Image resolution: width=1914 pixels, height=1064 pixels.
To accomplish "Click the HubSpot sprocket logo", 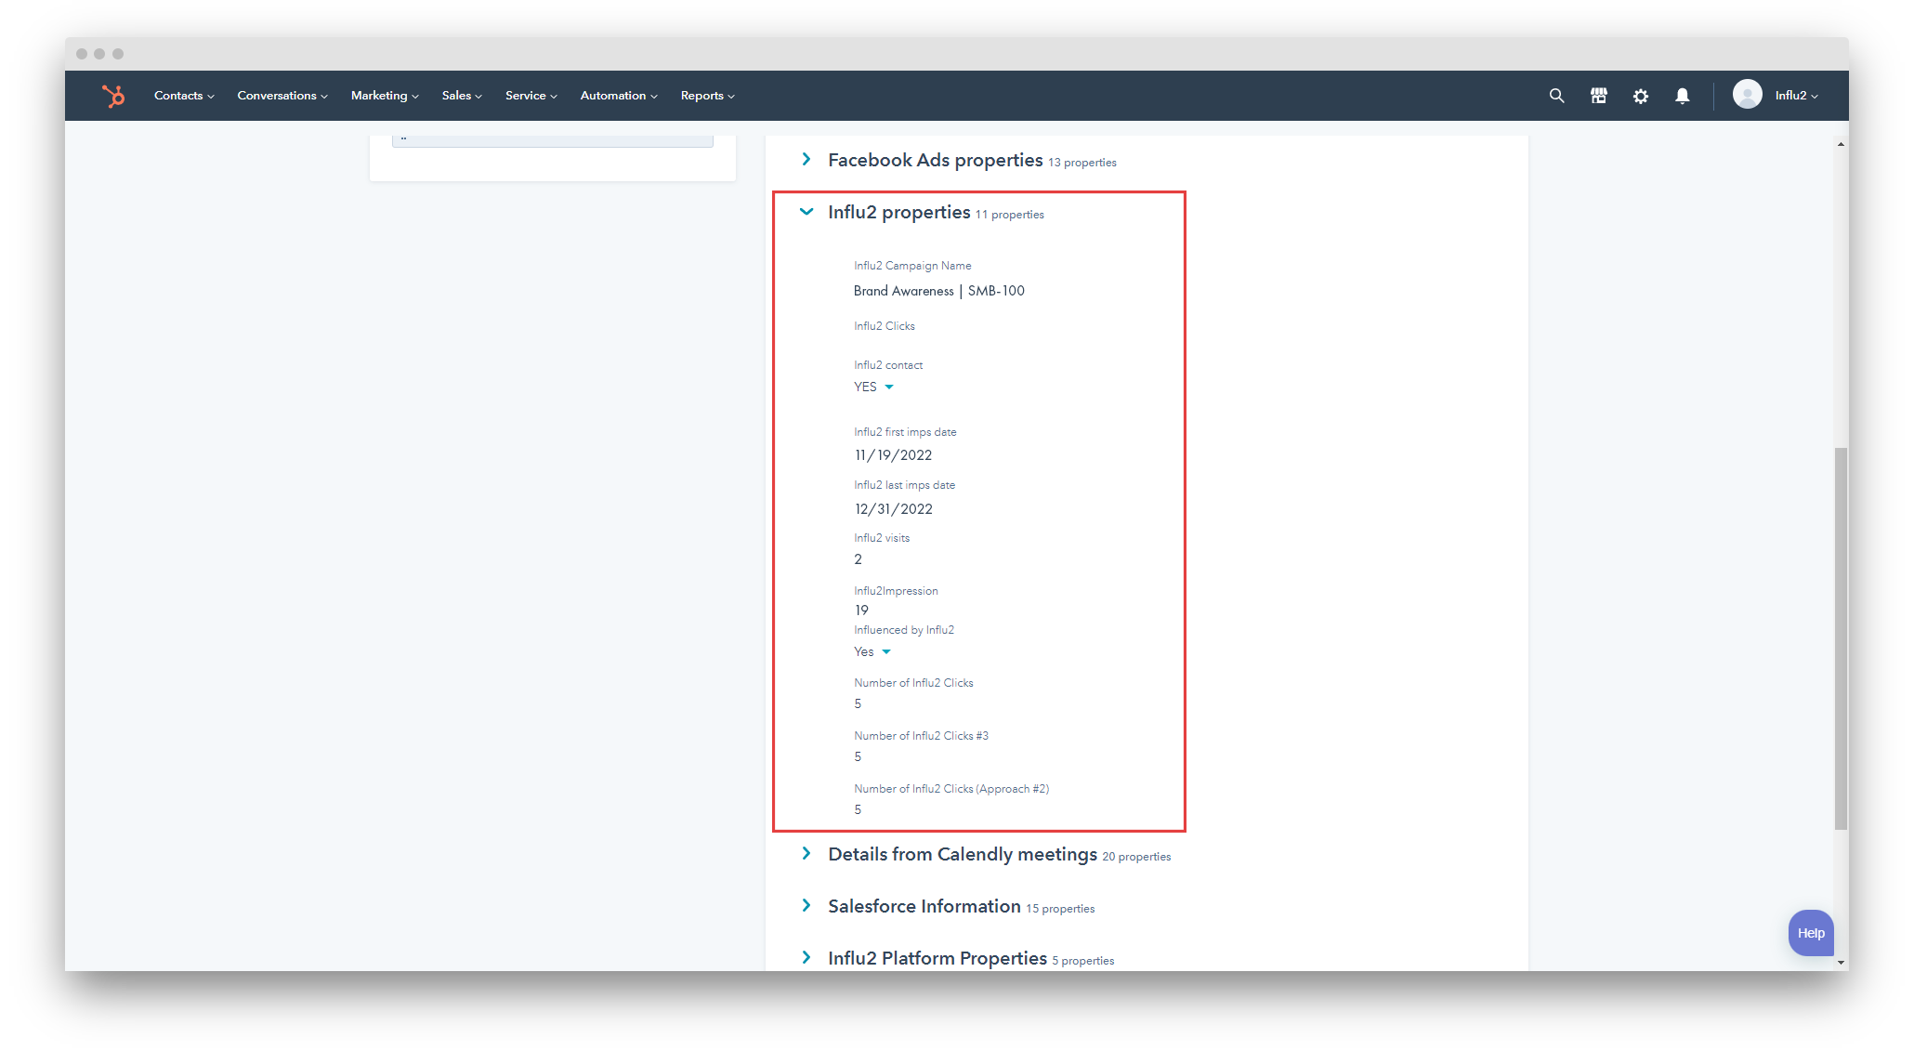I will [114, 96].
